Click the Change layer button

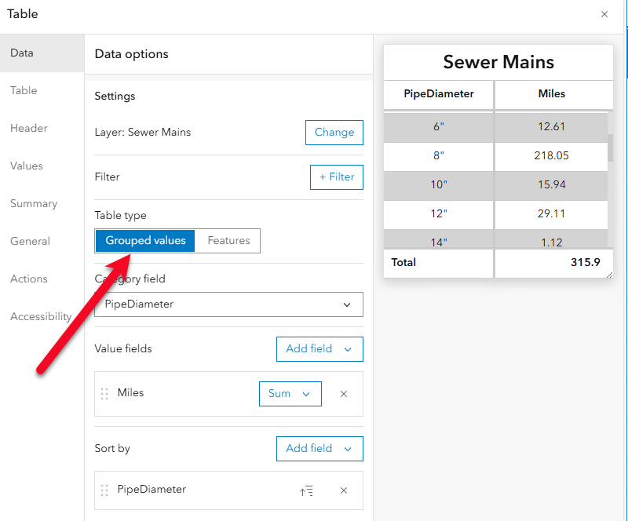[334, 133]
